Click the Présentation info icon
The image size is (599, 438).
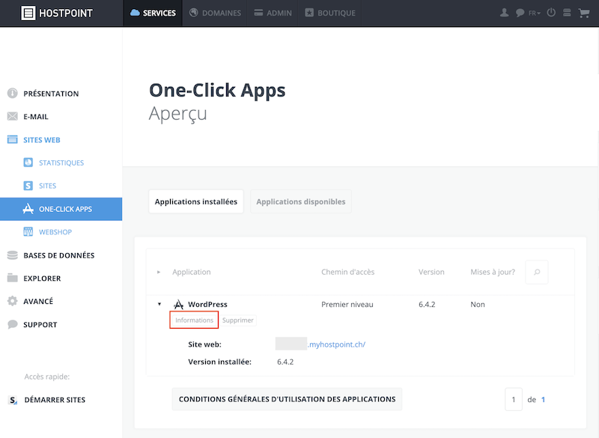[12, 94]
